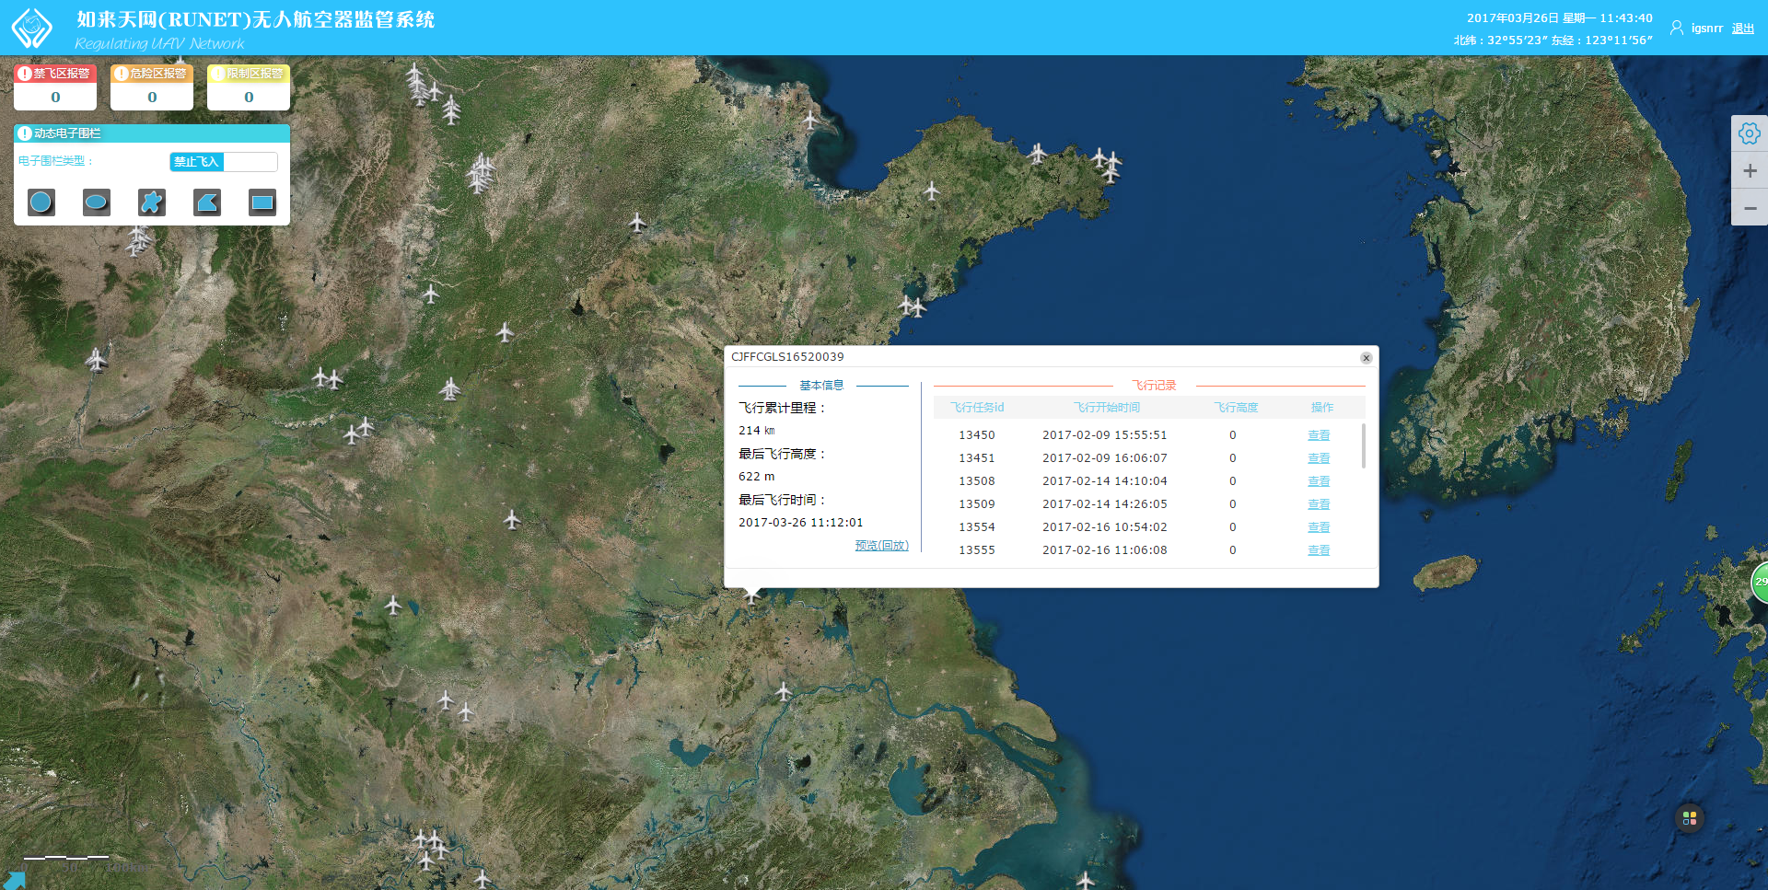The image size is (1768, 890).
Task: View flight record 13554
Action: [1319, 527]
